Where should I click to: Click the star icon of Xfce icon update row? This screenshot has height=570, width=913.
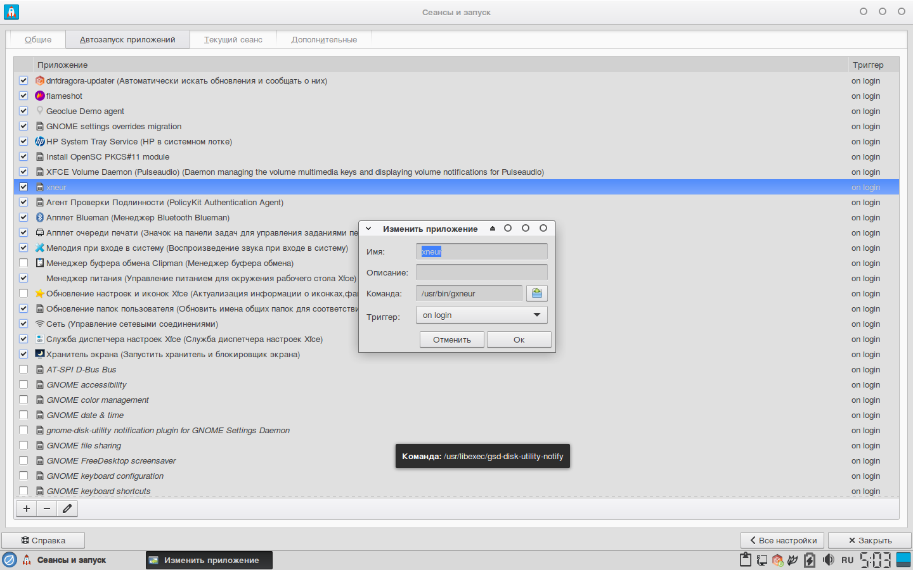tap(40, 294)
